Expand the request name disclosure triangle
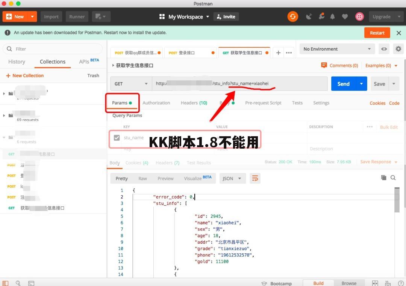Image resolution: width=406 pixels, height=286 pixels. (113, 65)
